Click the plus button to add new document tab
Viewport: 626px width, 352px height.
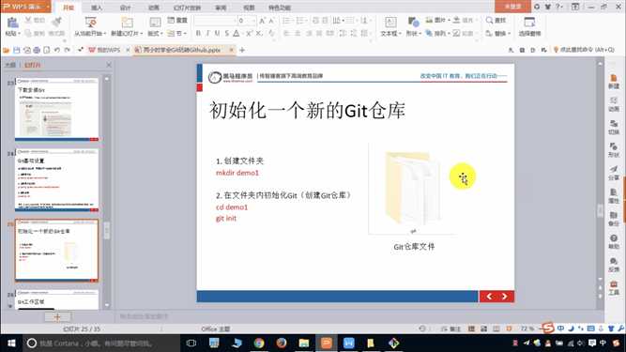point(242,51)
